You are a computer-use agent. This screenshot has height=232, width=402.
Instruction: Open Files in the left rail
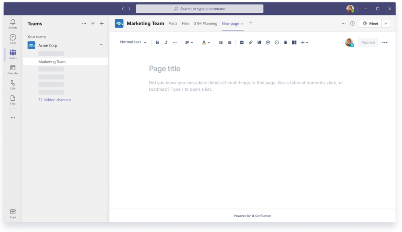coord(13,100)
